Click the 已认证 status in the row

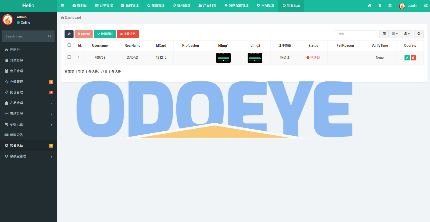[313, 58]
